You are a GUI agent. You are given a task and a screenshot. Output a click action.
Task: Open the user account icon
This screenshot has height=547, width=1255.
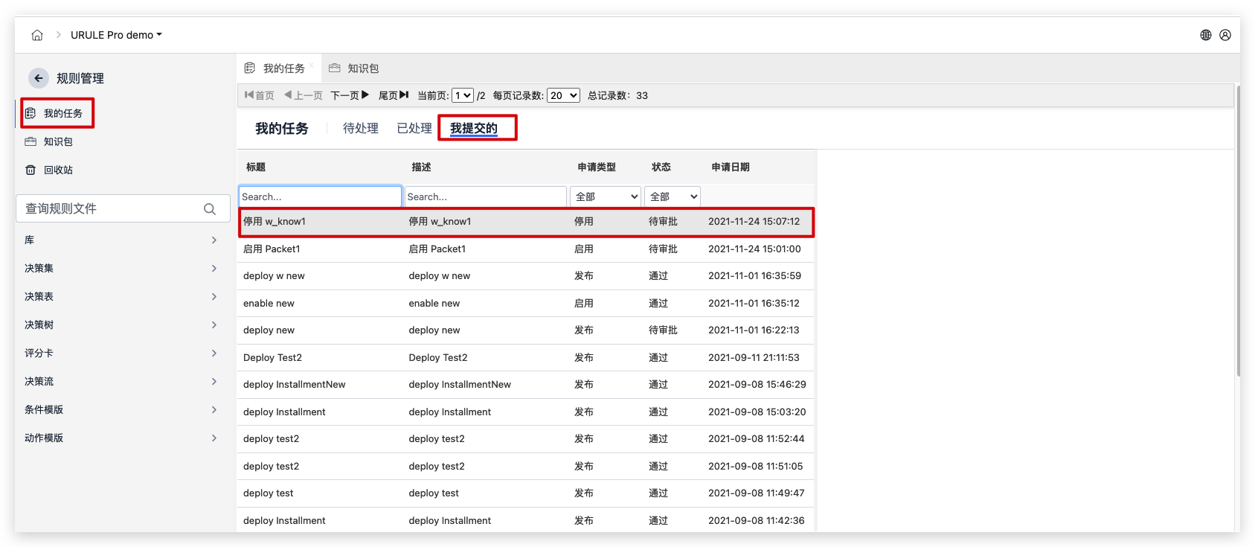pyautogui.click(x=1224, y=35)
